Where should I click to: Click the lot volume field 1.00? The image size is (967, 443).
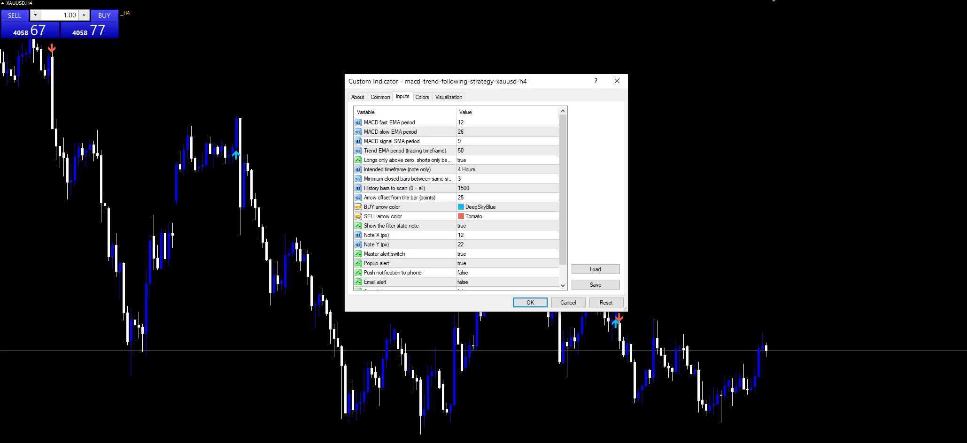[60, 15]
